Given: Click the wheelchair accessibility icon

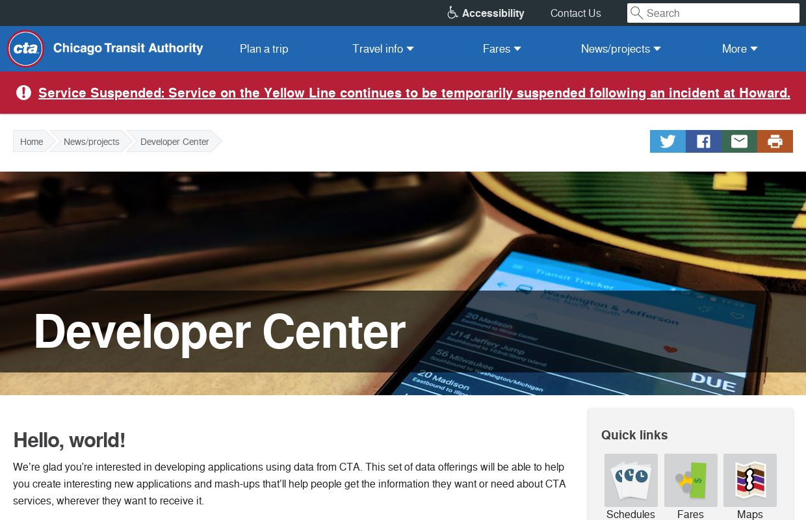Looking at the screenshot, I should pyautogui.click(x=452, y=13).
